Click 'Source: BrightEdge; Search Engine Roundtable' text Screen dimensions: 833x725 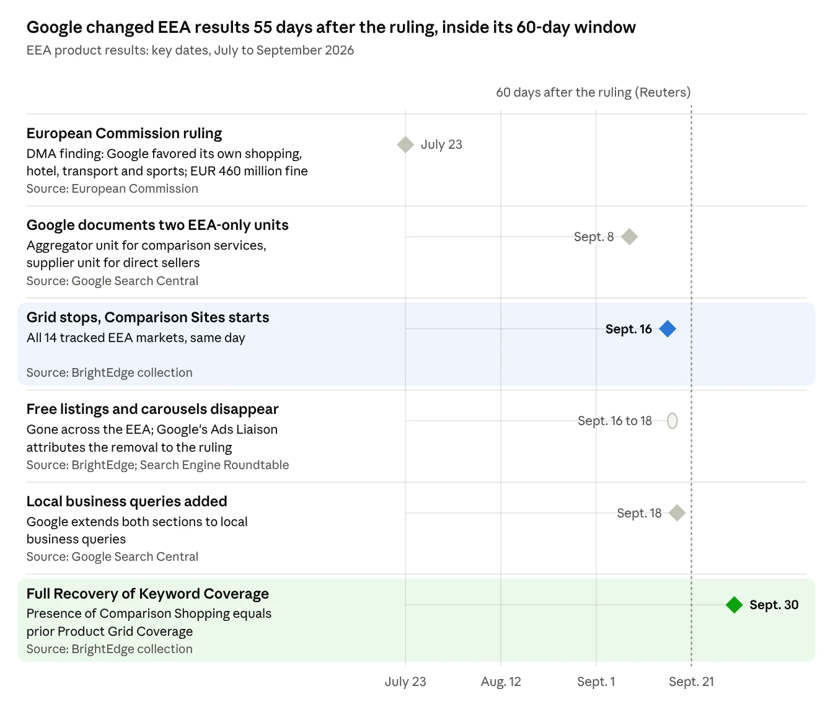point(157,465)
